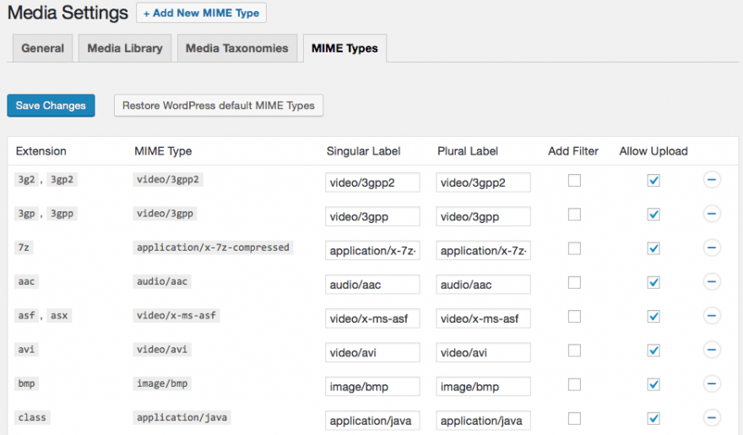Remove the avi MIME type row
This screenshot has width=743, height=435.
pos(712,350)
